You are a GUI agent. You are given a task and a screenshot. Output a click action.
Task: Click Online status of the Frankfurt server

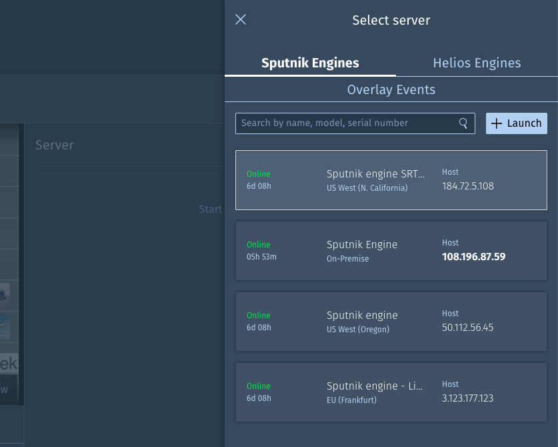[x=259, y=386]
